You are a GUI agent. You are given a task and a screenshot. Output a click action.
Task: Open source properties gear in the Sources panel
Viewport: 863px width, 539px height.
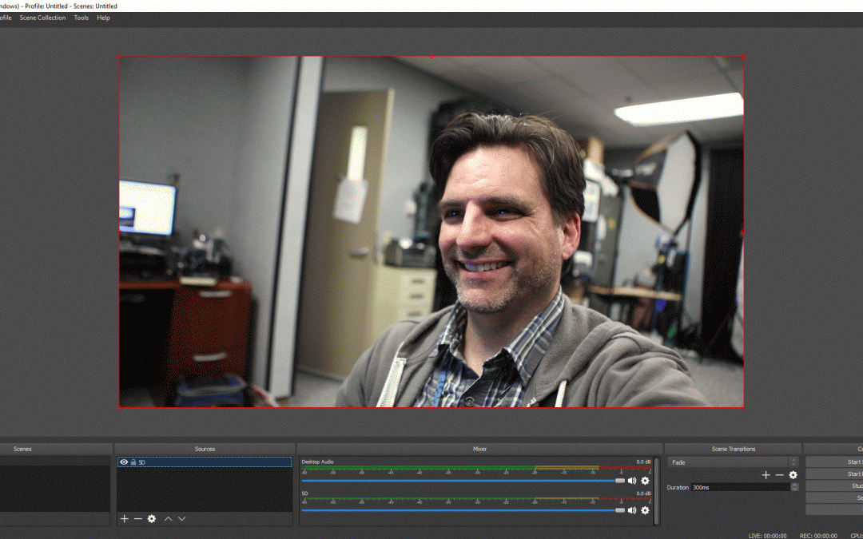(x=152, y=519)
